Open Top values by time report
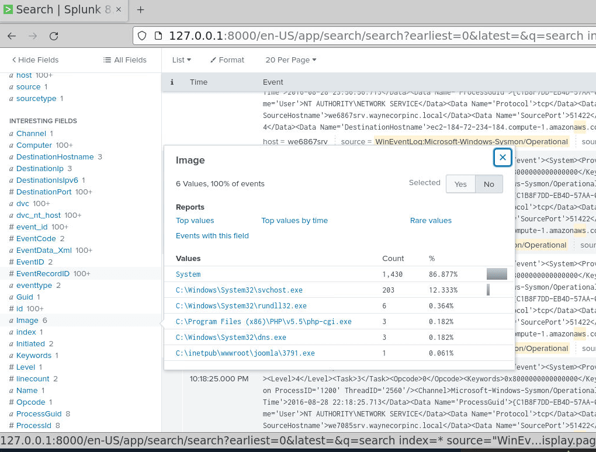This screenshot has width=596, height=452. point(294,221)
